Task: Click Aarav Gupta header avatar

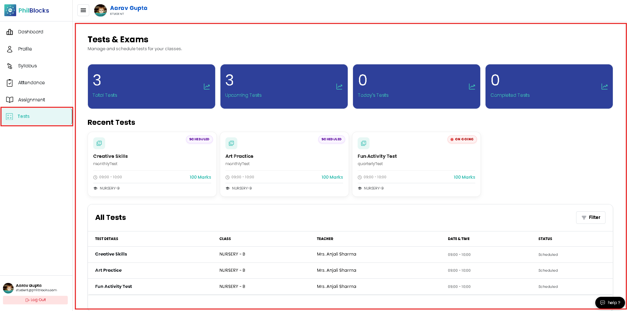Action: tap(100, 10)
